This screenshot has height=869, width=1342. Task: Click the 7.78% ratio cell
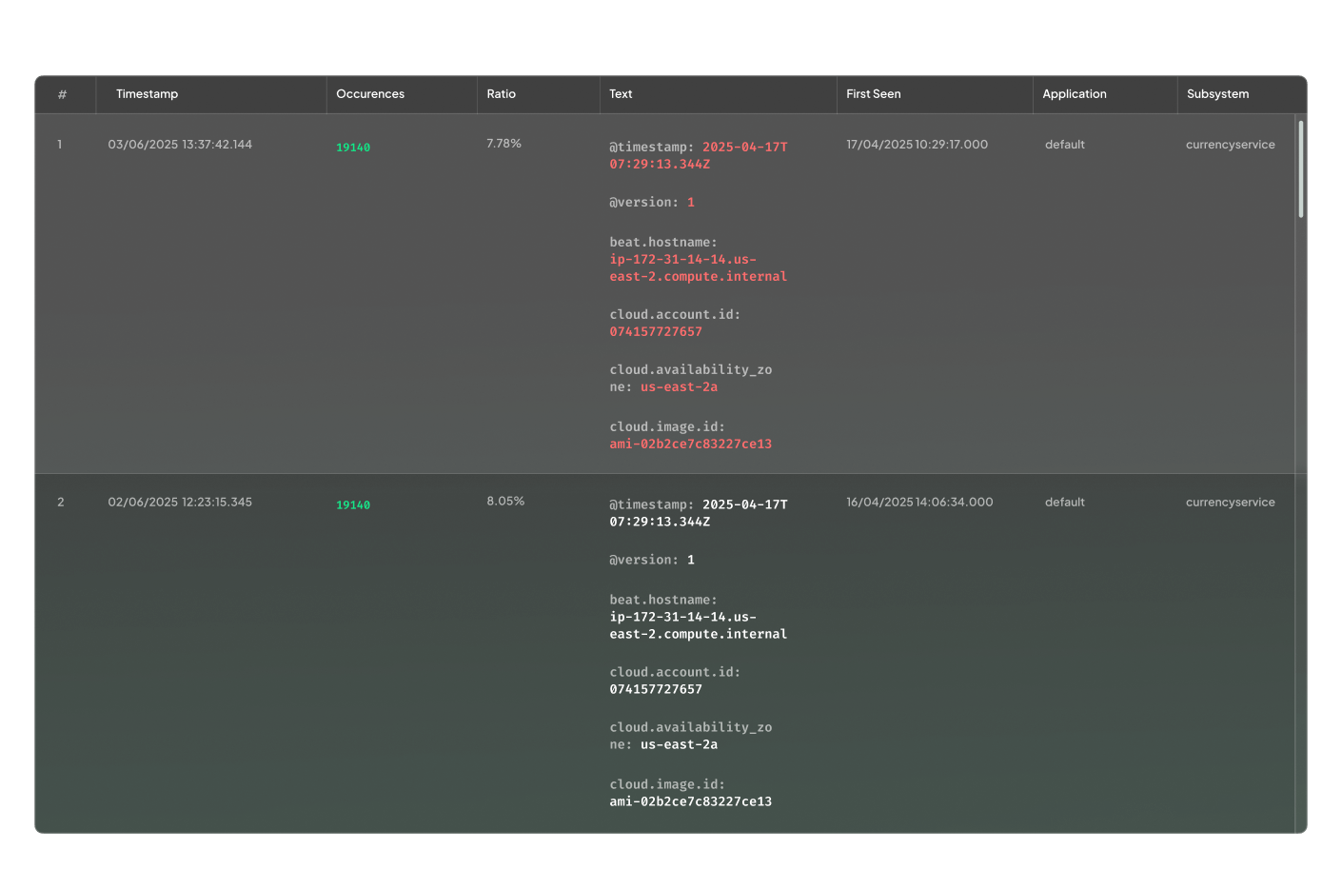503,144
